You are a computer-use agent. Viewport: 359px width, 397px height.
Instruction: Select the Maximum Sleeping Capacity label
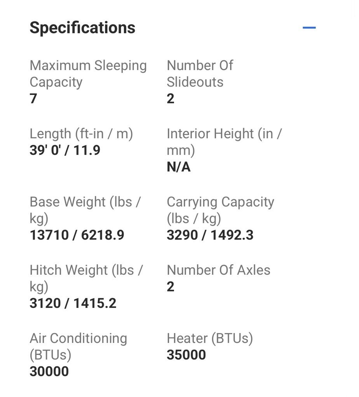click(88, 74)
